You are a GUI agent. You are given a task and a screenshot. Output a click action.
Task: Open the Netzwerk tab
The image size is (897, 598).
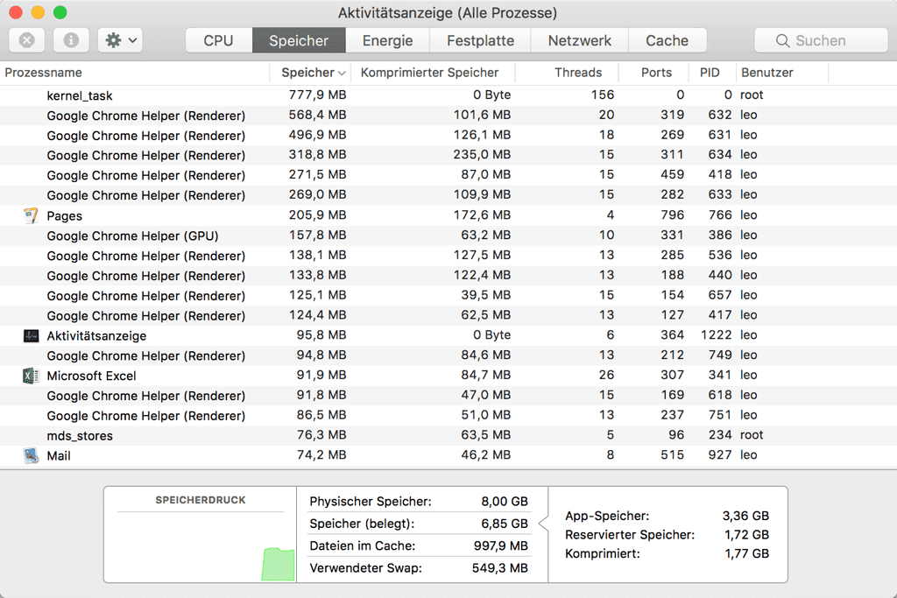pyautogui.click(x=580, y=40)
